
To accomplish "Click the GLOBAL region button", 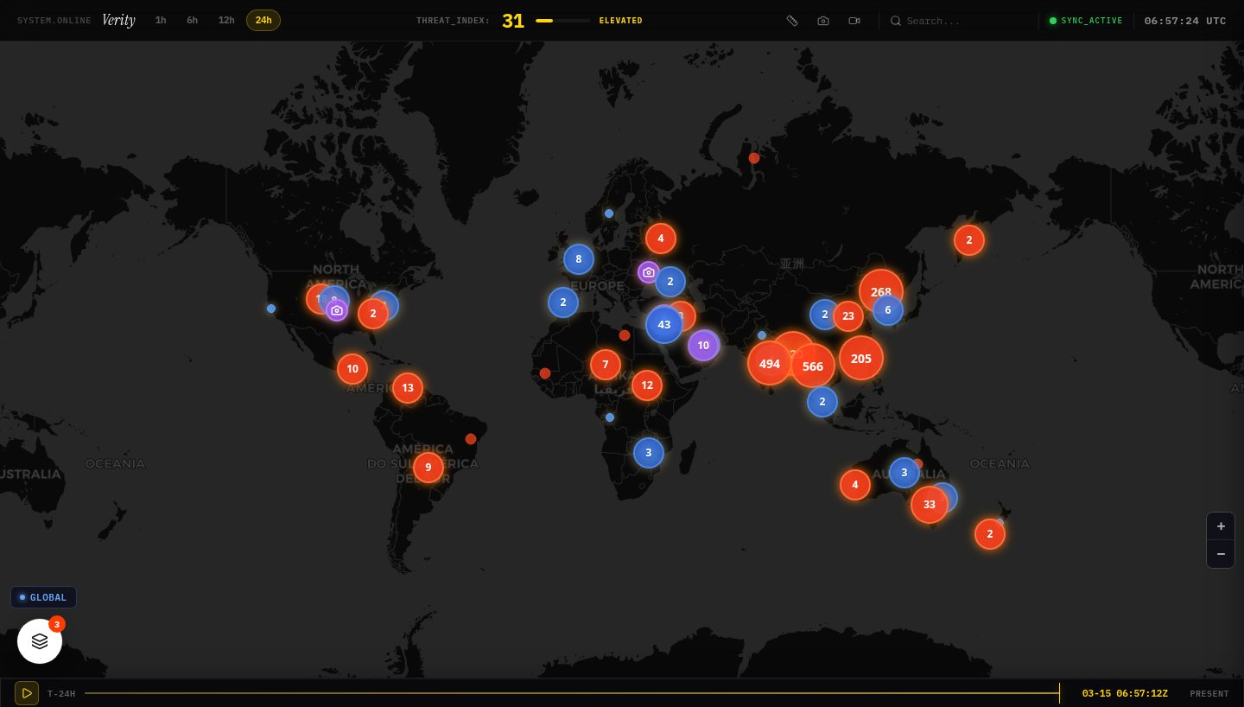I will point(44,597).
